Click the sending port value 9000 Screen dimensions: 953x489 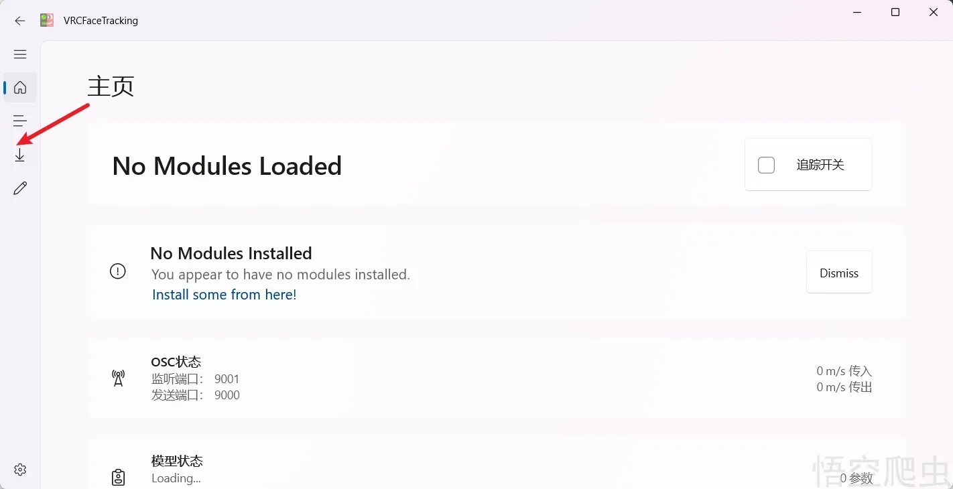[227, 395]
